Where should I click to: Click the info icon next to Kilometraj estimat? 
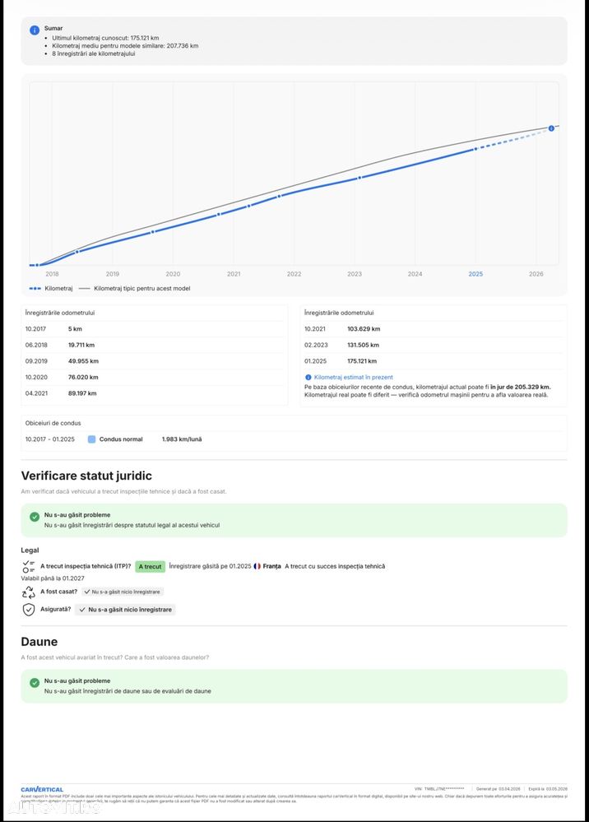[x=308, y=377]
